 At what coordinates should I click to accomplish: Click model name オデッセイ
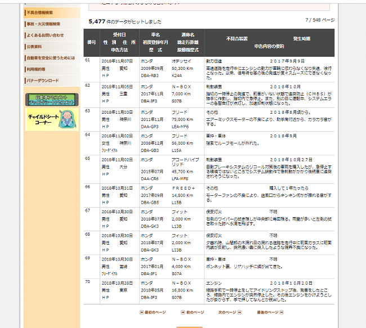click(182, 61)
